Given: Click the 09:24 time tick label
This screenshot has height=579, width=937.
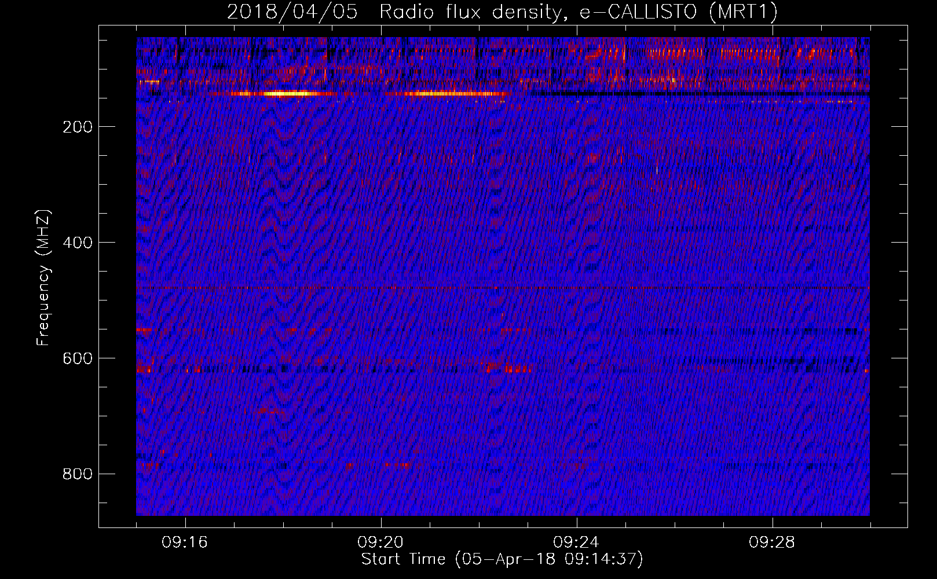Looking at the screenshot, I should point(576,543).
